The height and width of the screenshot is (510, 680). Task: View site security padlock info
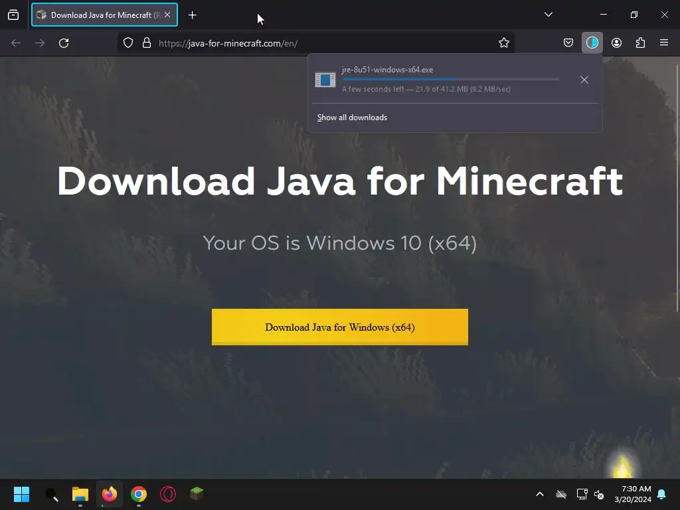[147, 43]
